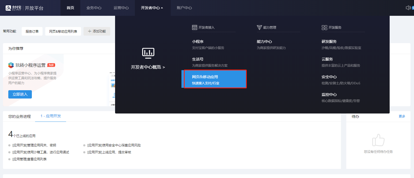Click [应用管理]查看应用列表 item
This screenshot has width=414, height=178.
click(29, 159)
